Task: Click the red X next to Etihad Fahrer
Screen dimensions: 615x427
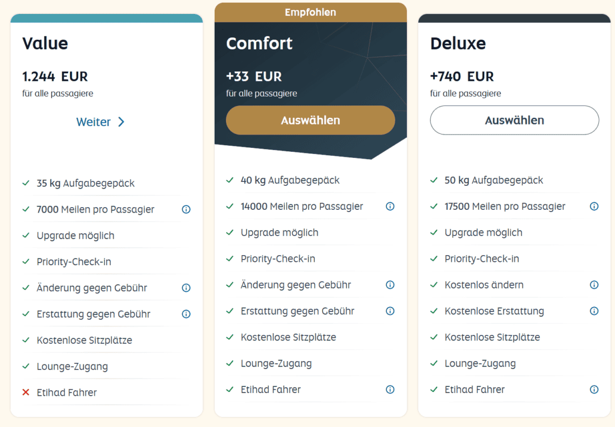Action: pos(26,392)
